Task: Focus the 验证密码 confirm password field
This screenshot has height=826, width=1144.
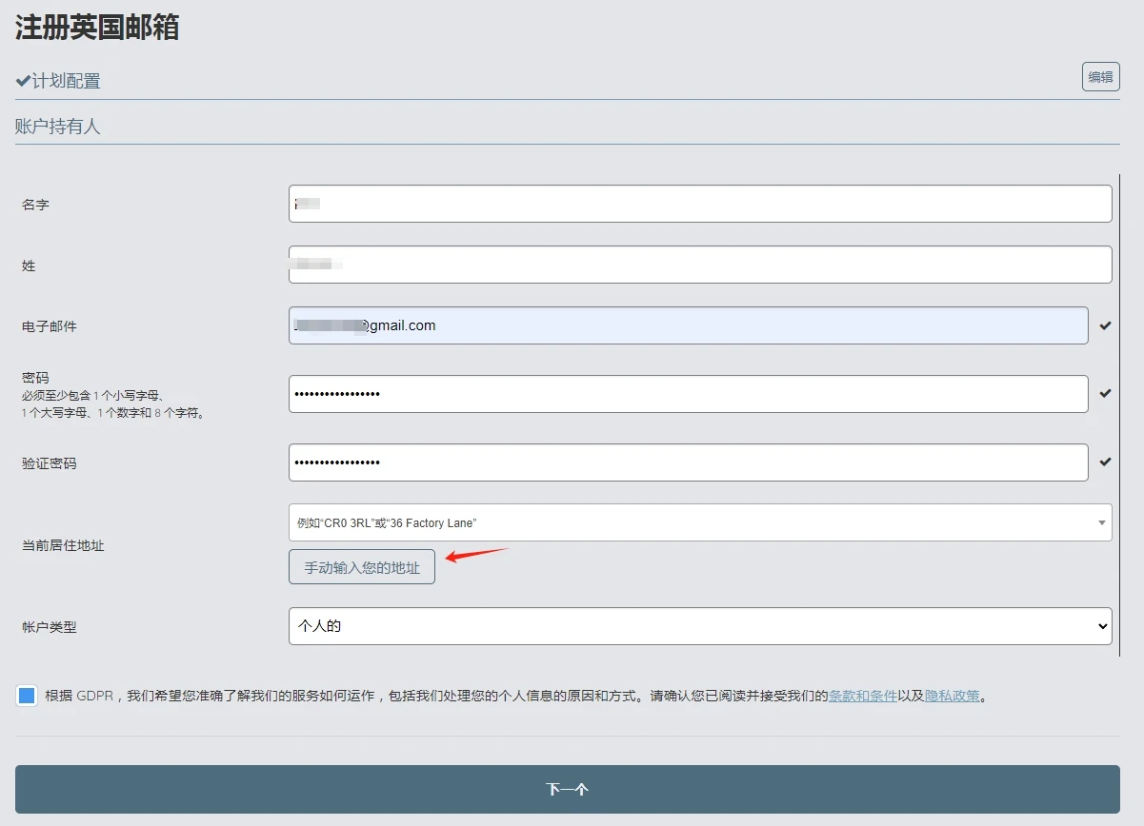Action: [x=688, y=462]
